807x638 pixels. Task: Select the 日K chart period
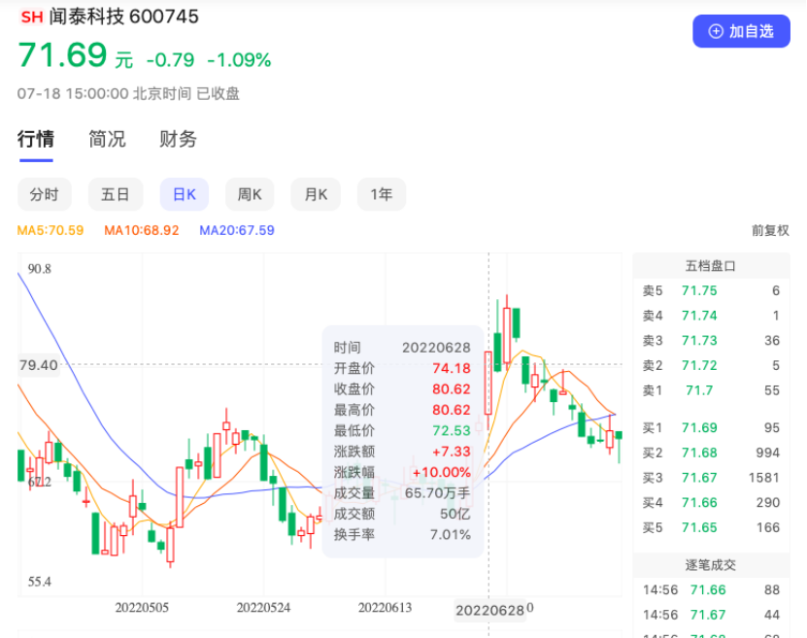[184, 194]
